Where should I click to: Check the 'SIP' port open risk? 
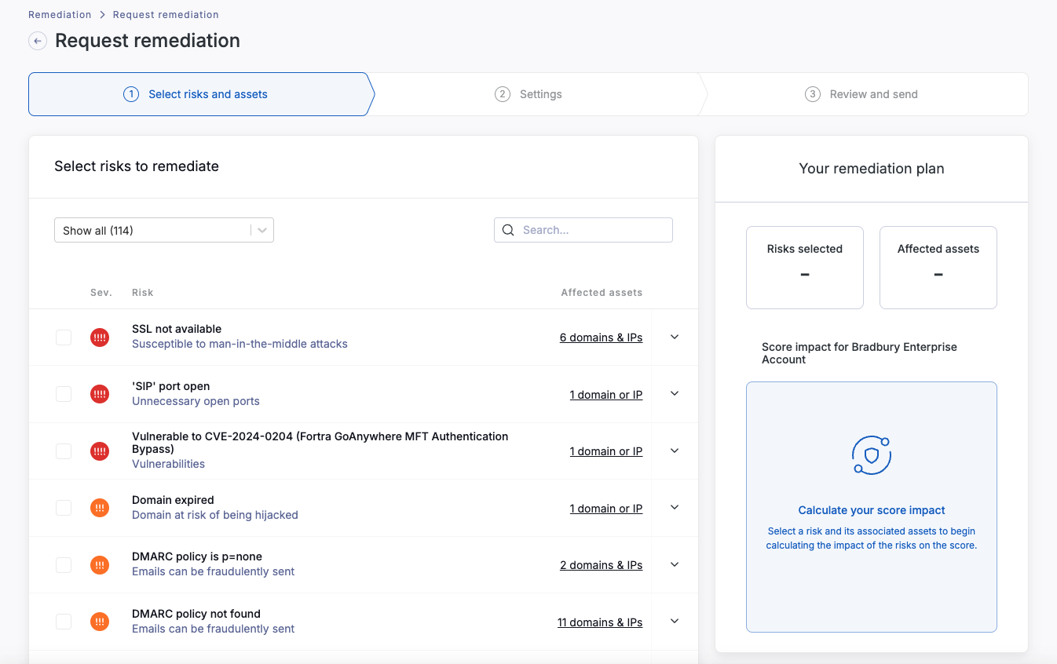tap(64, 394)
